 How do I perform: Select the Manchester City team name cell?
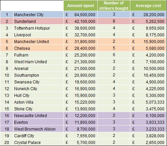coord(38,14)
